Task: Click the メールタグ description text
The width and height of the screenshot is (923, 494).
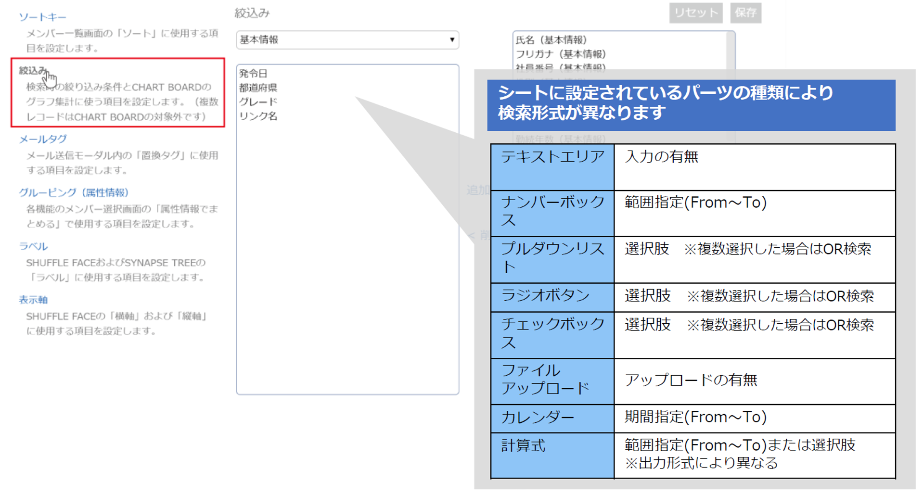Action: [122, 163]
